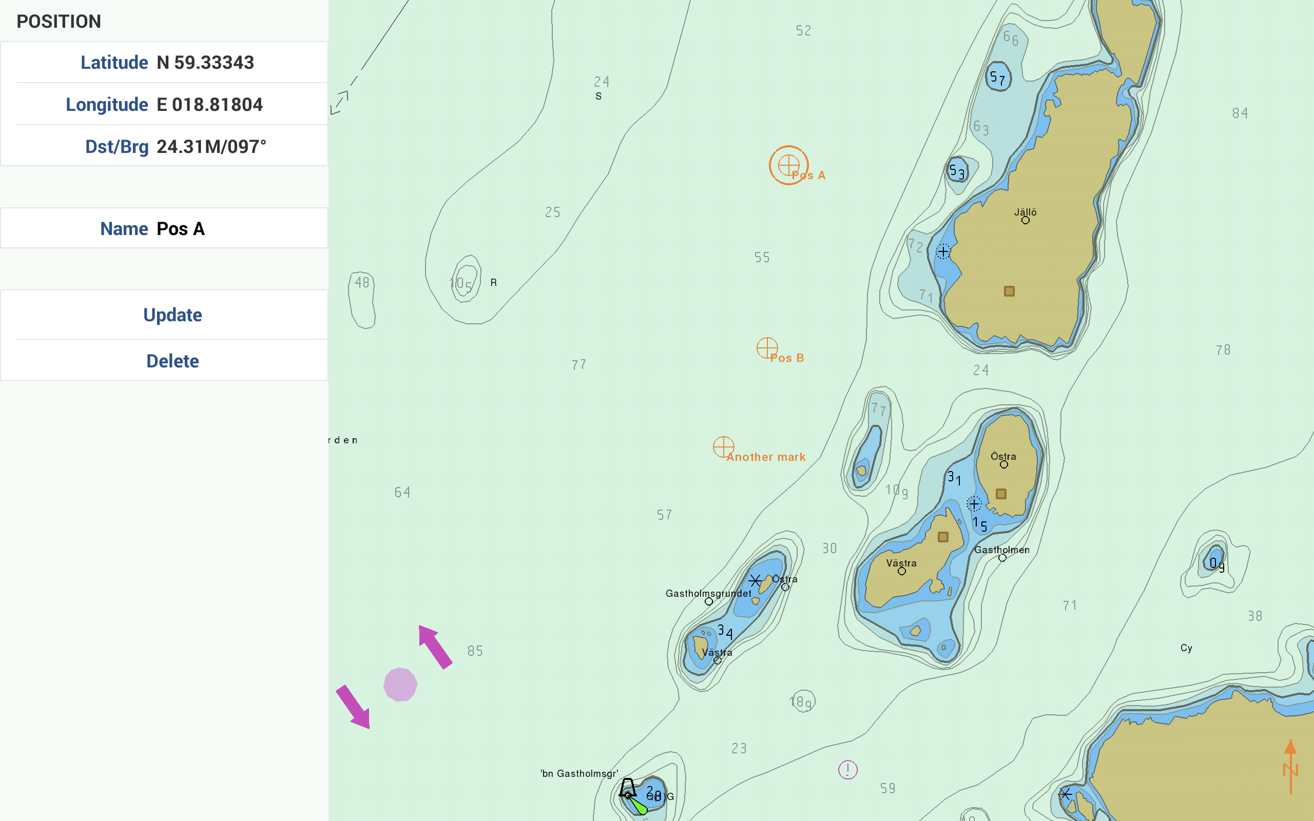Tap the star rock symbol at bottom right
The width and height of the screenshot is (1314, 821).
pyautogui.click(x=1066, y=794)
